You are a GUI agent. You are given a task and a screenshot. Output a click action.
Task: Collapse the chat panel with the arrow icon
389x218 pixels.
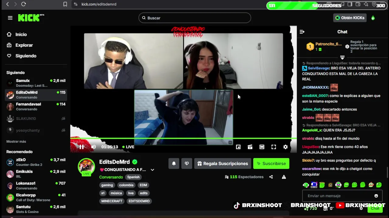click(x=302, y=32)
